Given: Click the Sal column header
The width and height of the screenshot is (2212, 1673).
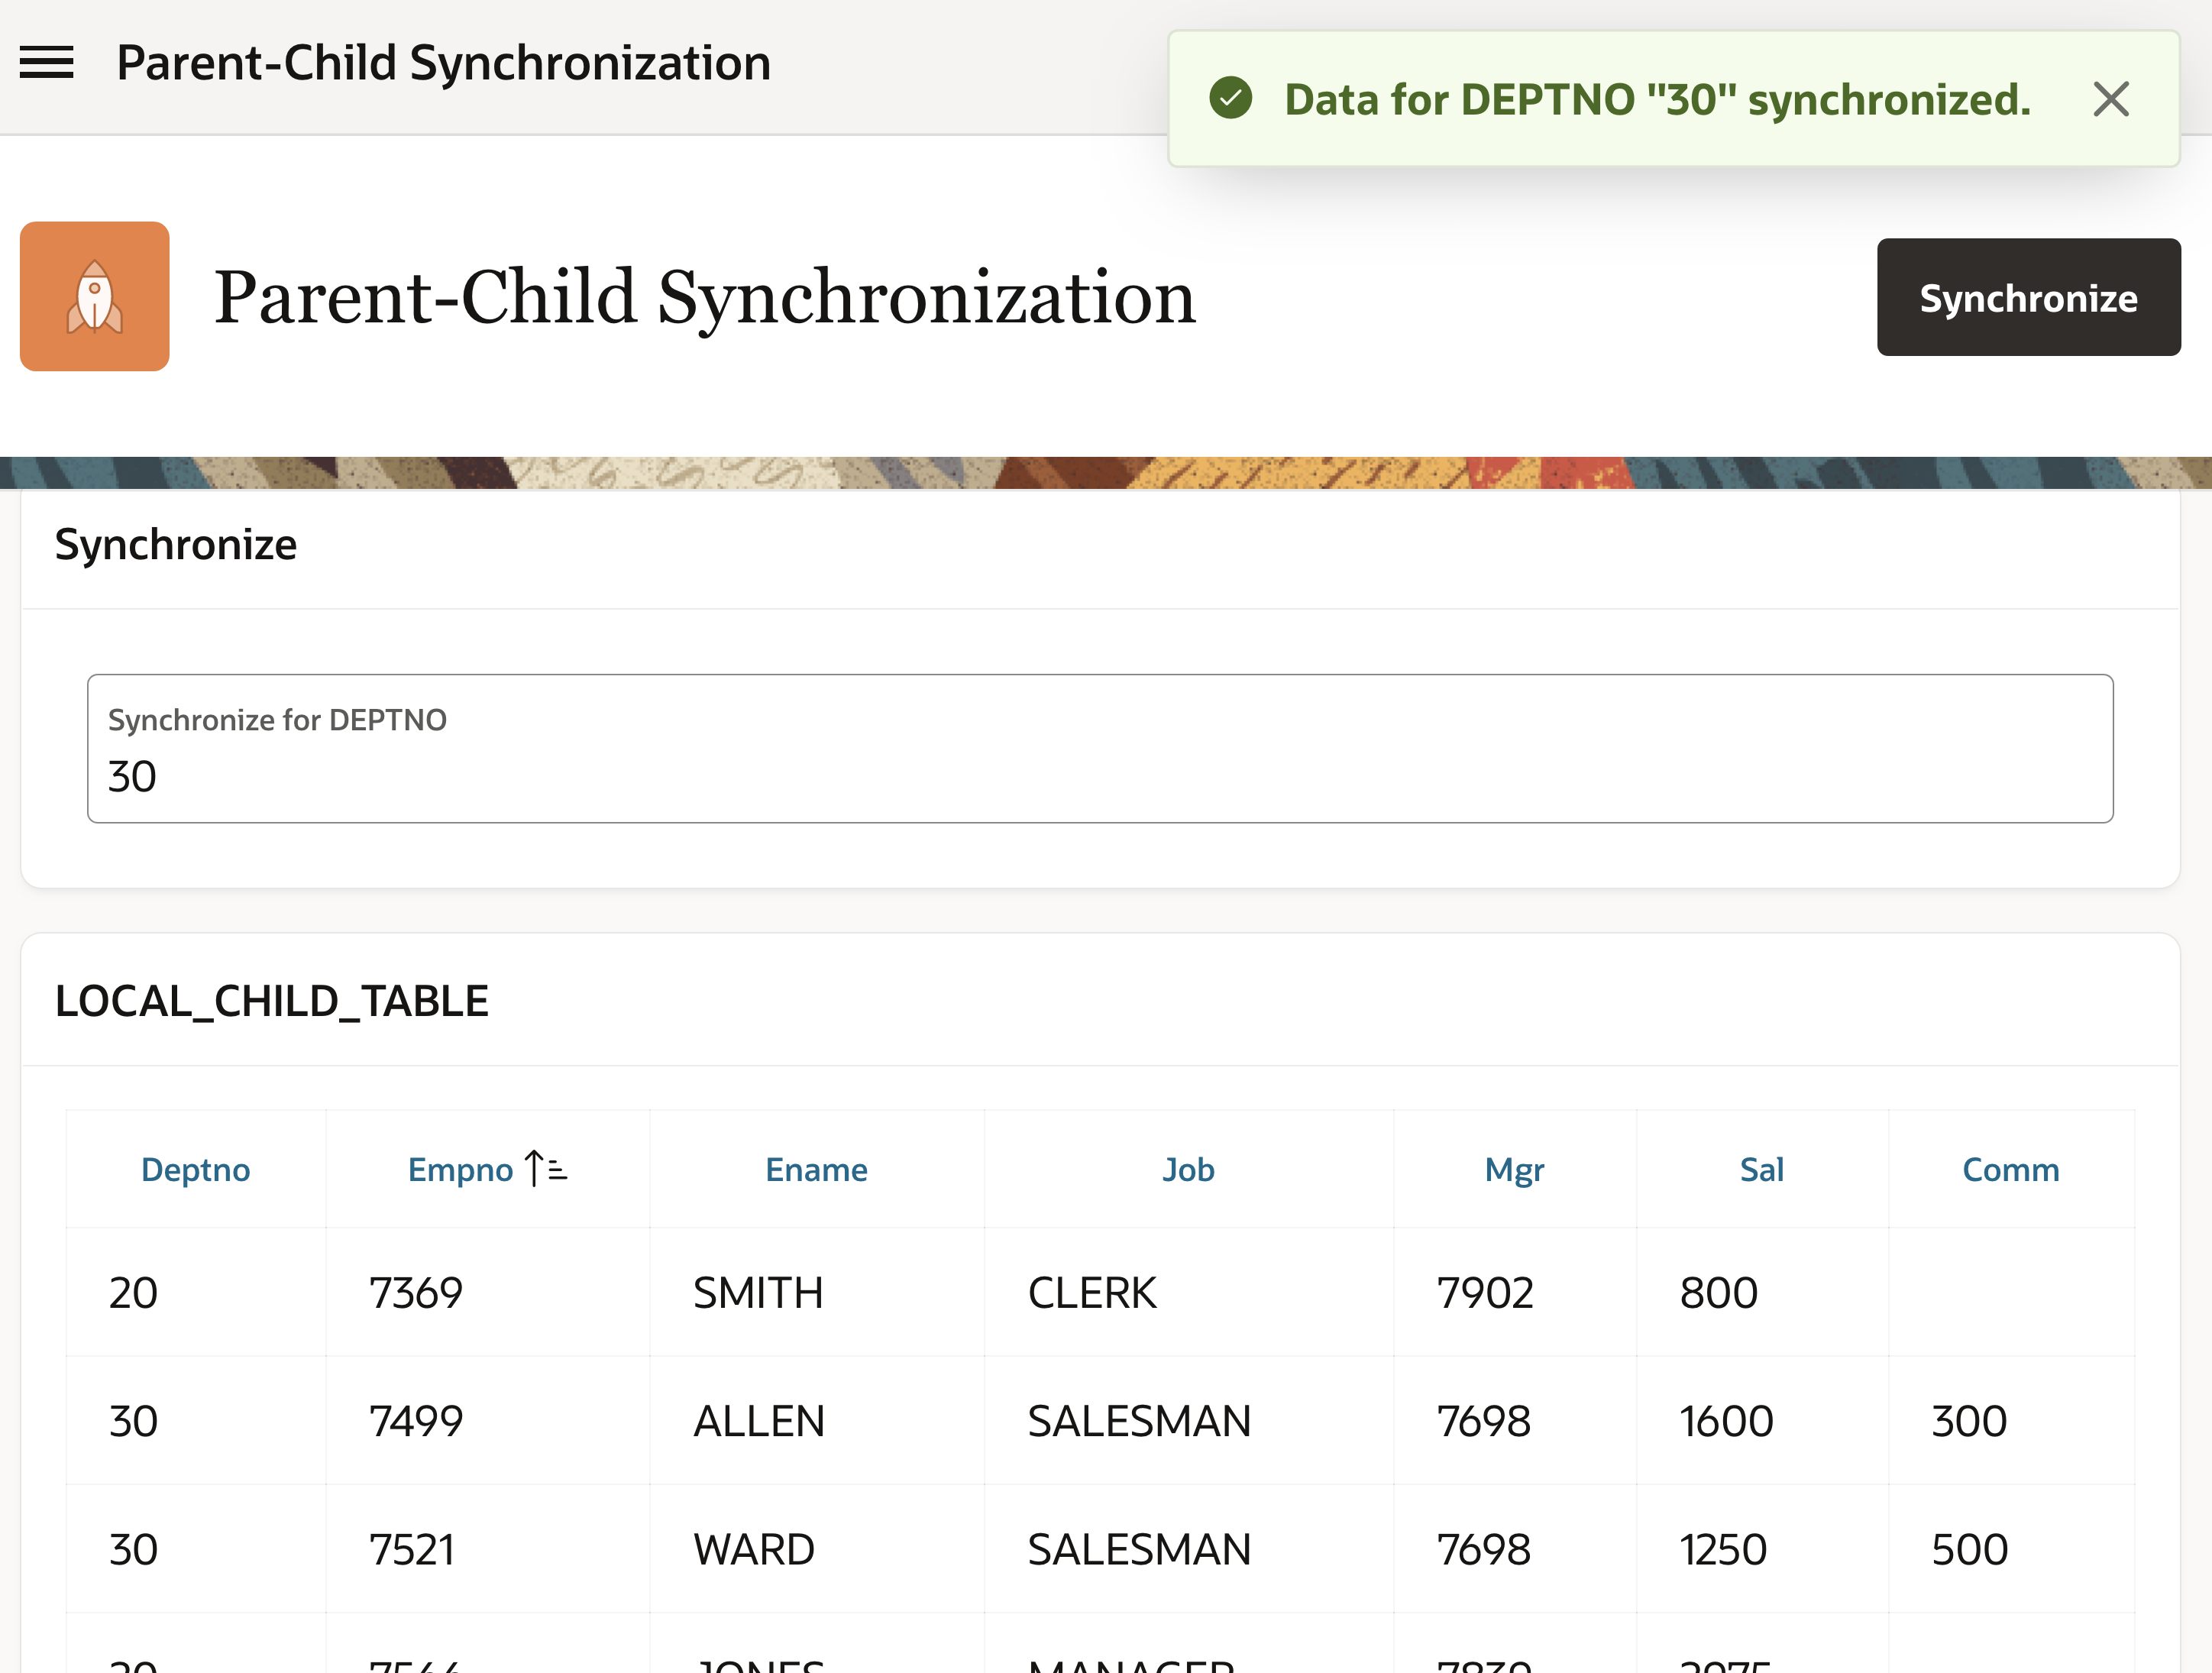Looking at the screenshot, I should click(x=1762, y=1168).
